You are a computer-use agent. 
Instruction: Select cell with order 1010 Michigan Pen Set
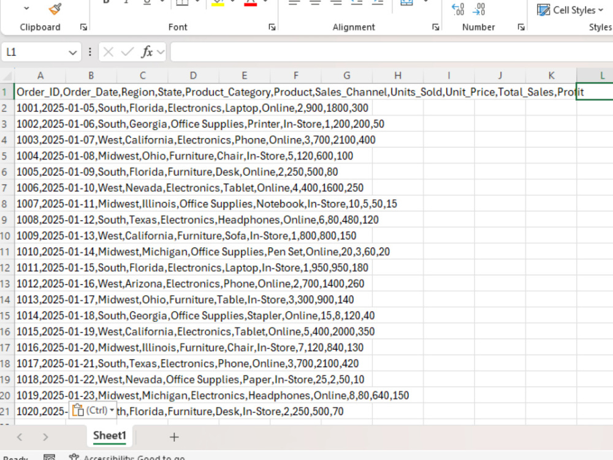40,251
